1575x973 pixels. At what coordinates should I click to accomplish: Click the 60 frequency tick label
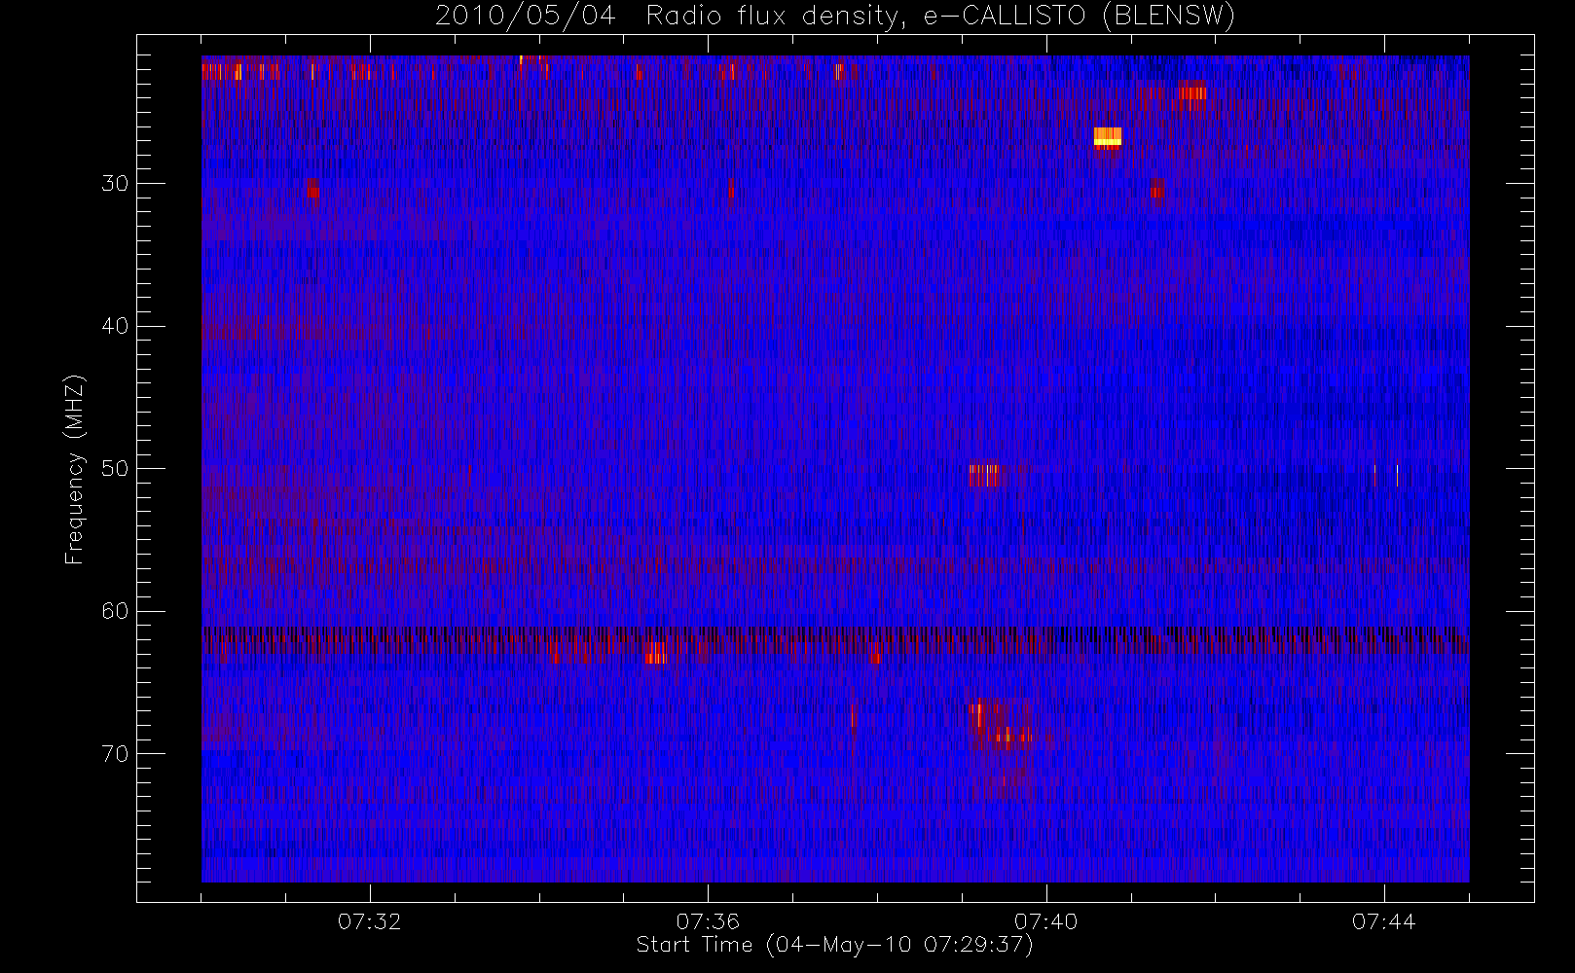(x=115, y=611)
